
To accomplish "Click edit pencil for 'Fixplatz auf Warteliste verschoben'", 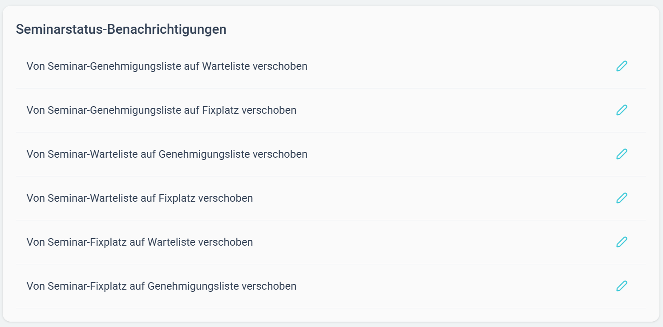I will click(622, 242).
